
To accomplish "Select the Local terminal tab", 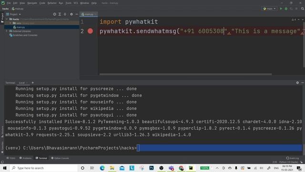I will (22, 83).
